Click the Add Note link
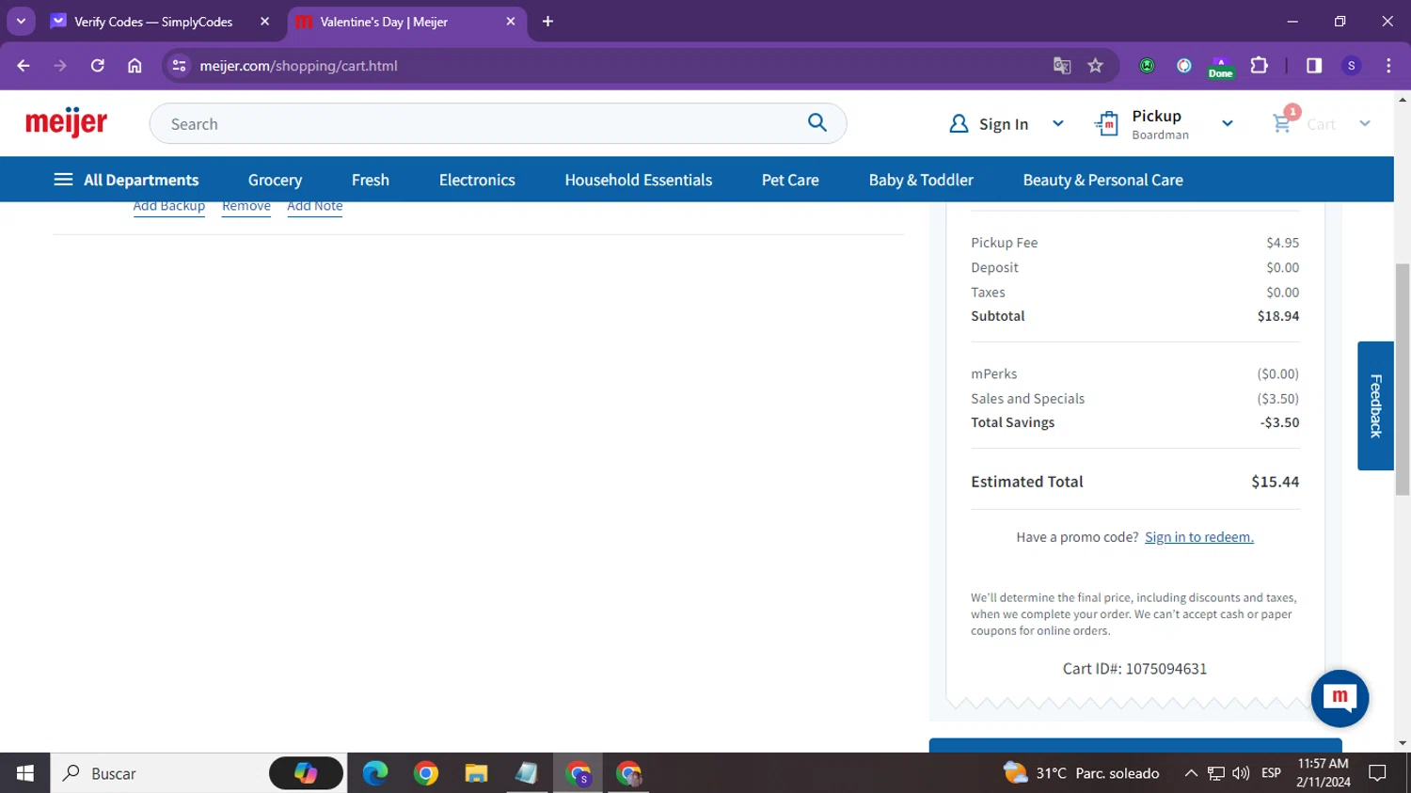 (x=315, y=207)
